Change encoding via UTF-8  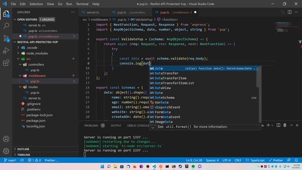point(226,160)
